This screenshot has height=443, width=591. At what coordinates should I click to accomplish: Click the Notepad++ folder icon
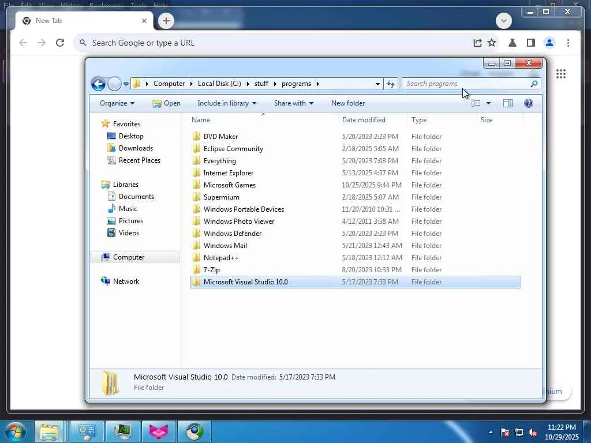coord(196,258)
